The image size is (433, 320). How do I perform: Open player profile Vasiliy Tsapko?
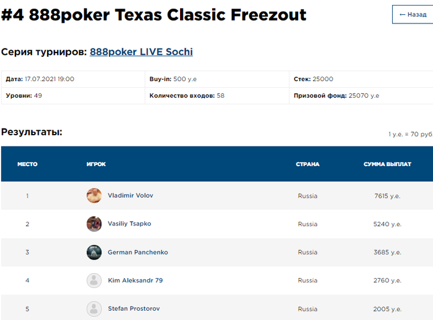pyautogui.click(x=129, y=224)
